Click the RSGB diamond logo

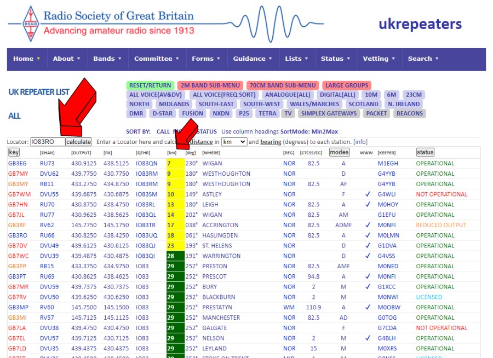(x=30, y=23)
